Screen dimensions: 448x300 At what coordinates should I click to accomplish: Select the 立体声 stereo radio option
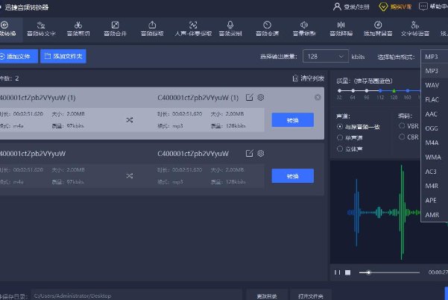tap(340, 149)
